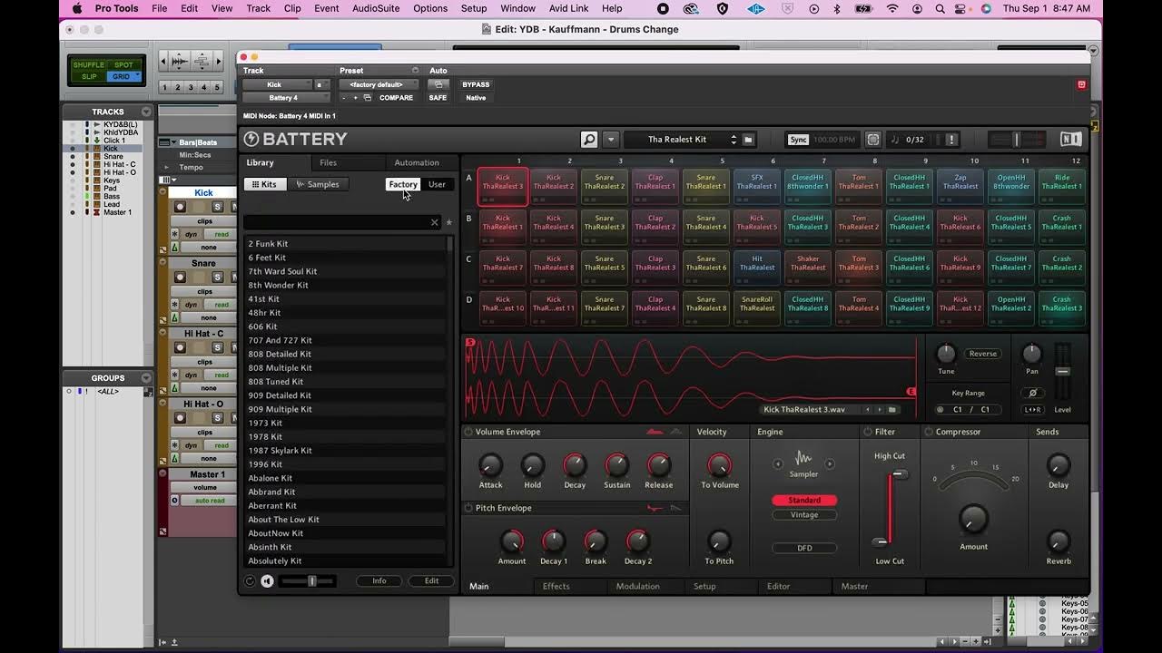Toggle Volume Envelope power button
The image size is (1162, 653).
(468, 432)
